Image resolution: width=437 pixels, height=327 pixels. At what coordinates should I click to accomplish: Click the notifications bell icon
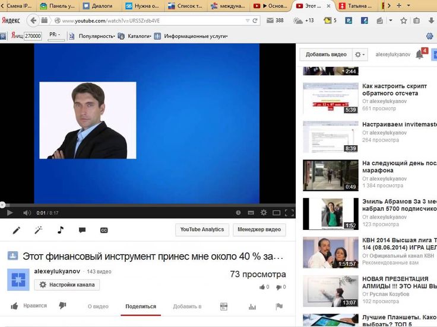(x=420, y=54)
